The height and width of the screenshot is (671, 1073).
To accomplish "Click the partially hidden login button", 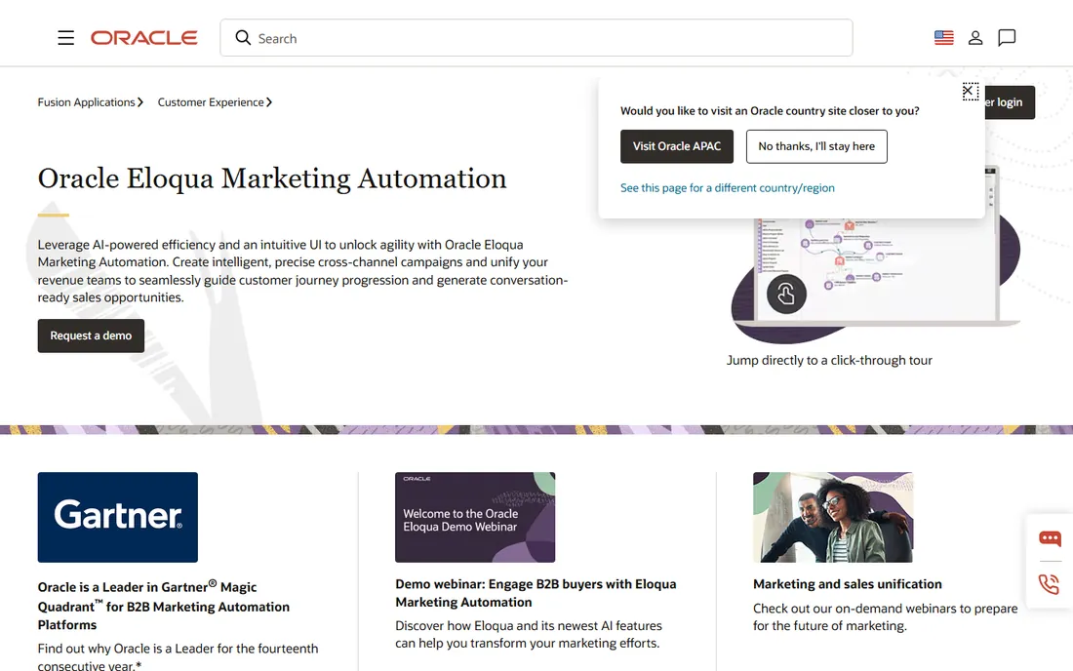I will pyautogui.click(x=1010, y=102).
